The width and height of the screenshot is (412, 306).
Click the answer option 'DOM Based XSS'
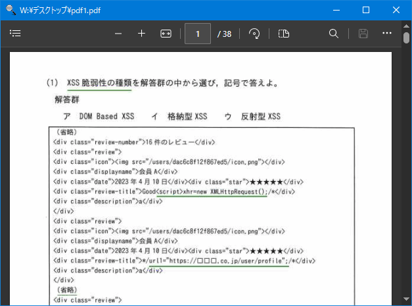[106, 116]
